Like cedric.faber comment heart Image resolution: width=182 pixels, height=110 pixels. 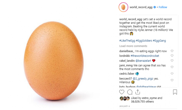coord(172,74)
